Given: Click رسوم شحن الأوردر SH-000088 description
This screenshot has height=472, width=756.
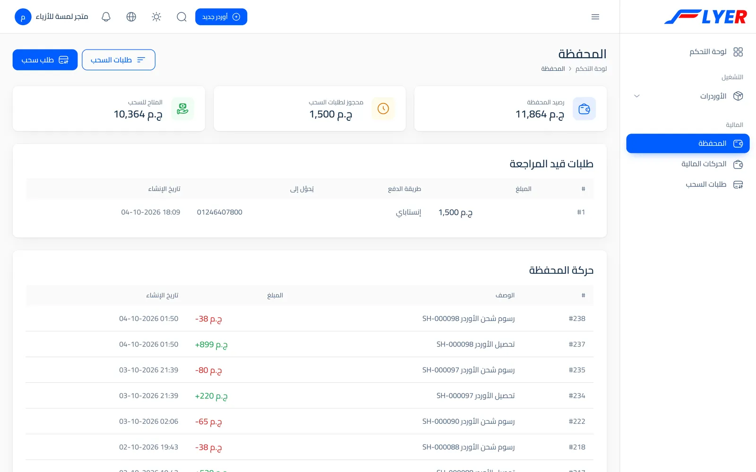Looking at the screenshot, I should [468, 447].
